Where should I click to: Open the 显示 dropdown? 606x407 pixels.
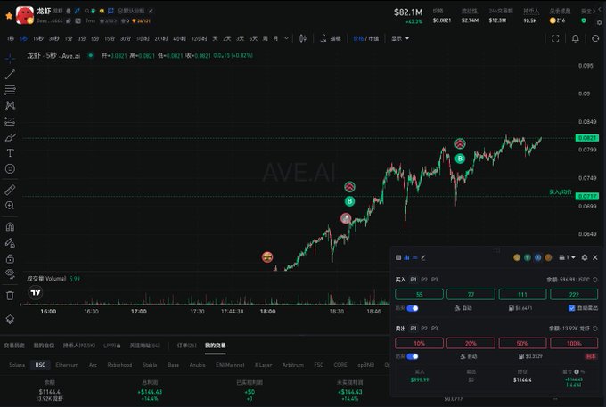(400, 38)
